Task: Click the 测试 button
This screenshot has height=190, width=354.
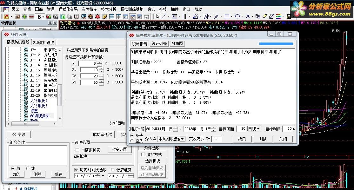Action: coord(263,139)
